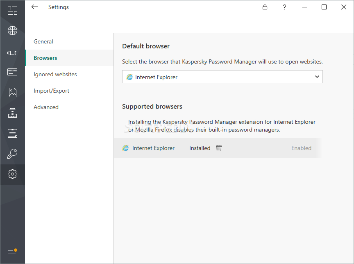This screenshot has width=354, height=264.
Task: Click the Enabled status for Internet Explorer
Action: pos(301,148)
